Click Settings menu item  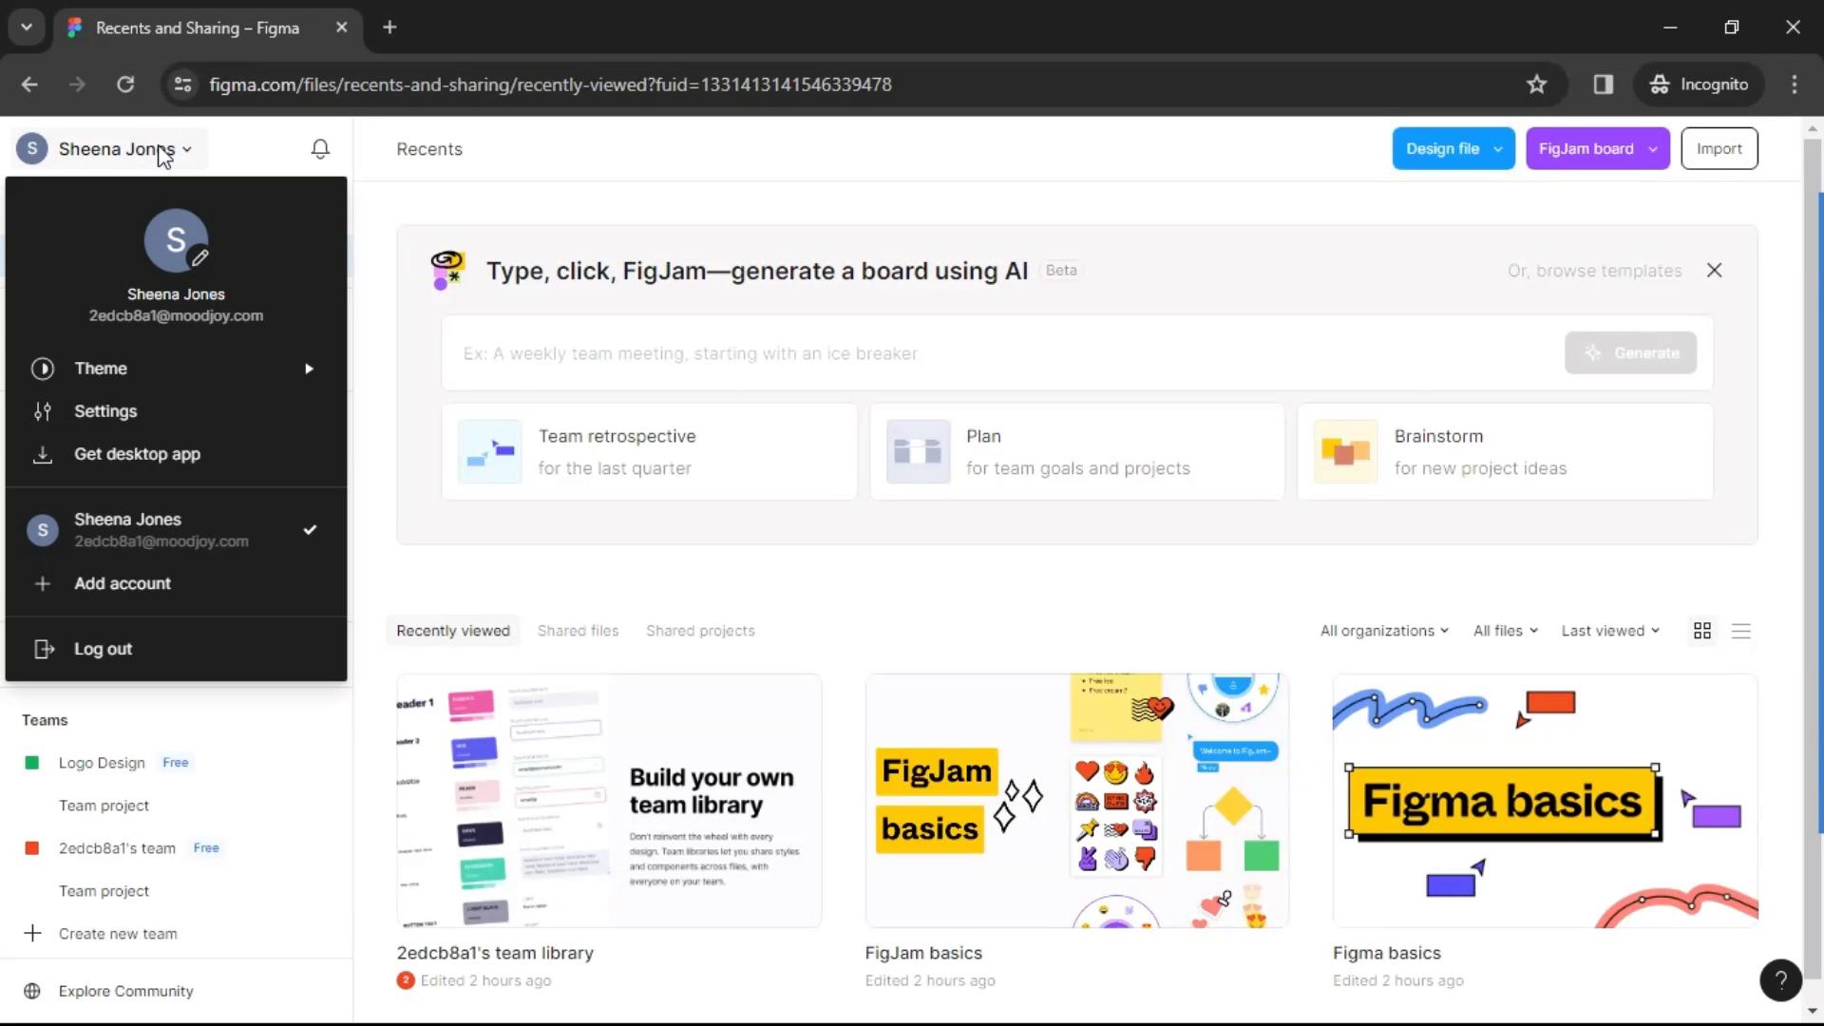pyautogui.click(x=106, y=411)
